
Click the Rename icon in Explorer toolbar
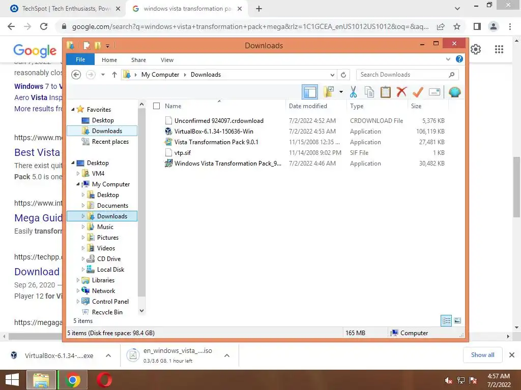click(435, 92)
